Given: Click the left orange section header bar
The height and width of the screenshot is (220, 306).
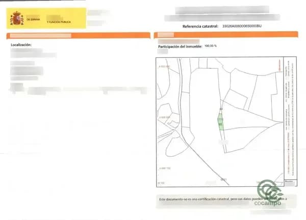Looking at the screenshot, I should click(79, 36).
